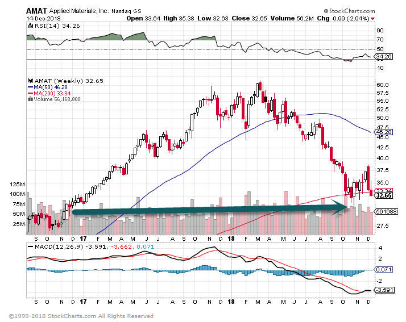Click the MA(50) 46.28 legend text
Viewport: 406px width, 322px height.
click(51, 87)
